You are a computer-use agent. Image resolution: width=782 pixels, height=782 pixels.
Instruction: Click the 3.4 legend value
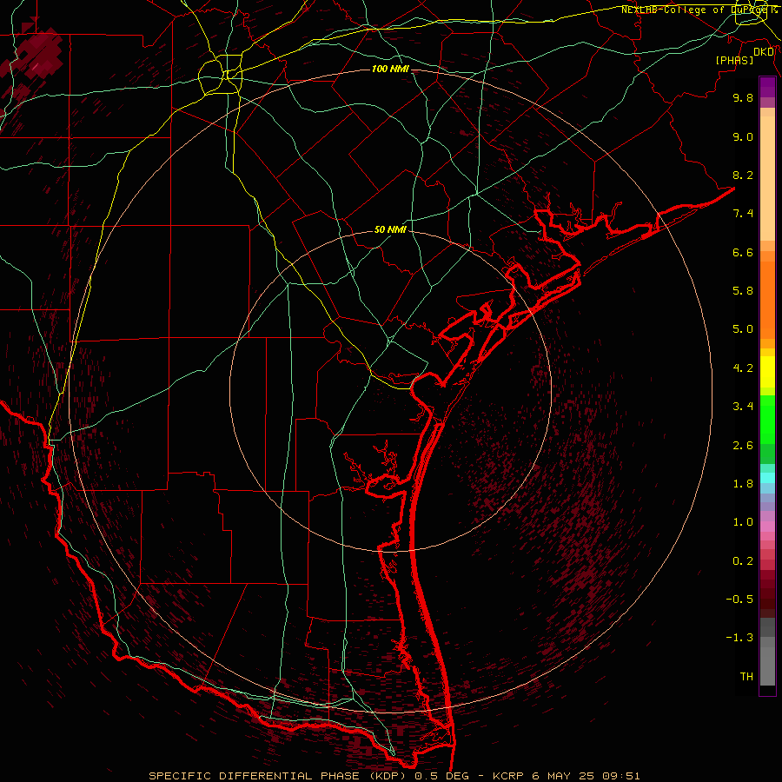click(743, 407)
